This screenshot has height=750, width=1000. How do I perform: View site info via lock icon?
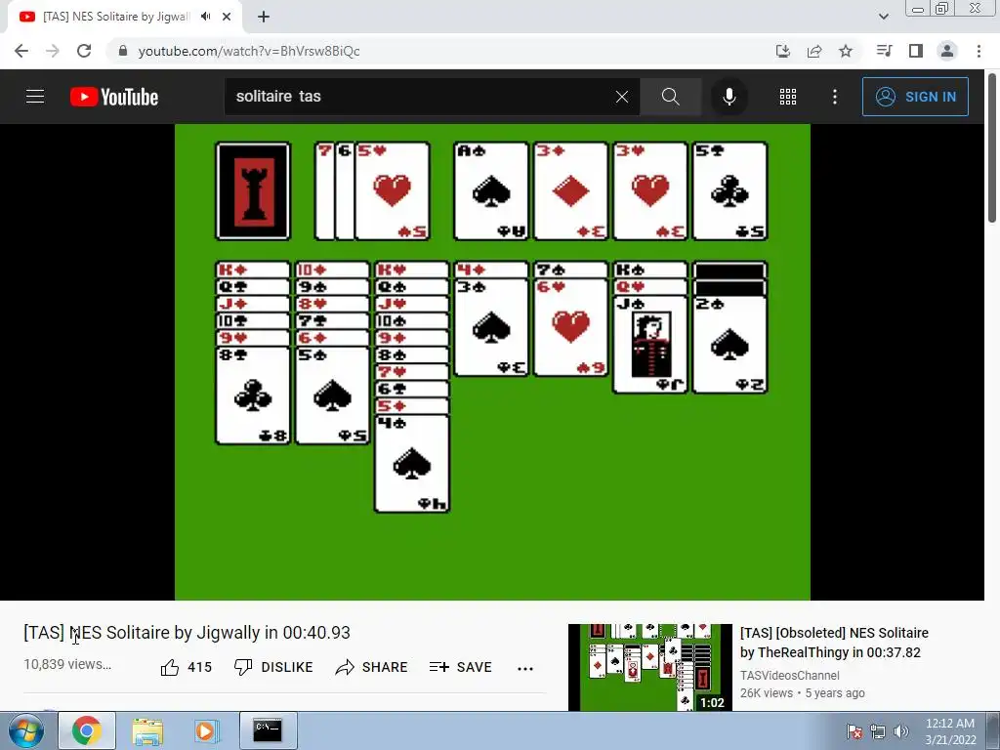click(122, 51)
